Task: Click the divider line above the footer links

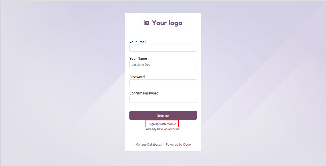Action: click(x=163, y=138)
